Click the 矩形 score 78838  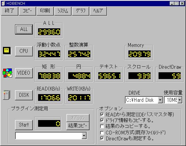49,76
